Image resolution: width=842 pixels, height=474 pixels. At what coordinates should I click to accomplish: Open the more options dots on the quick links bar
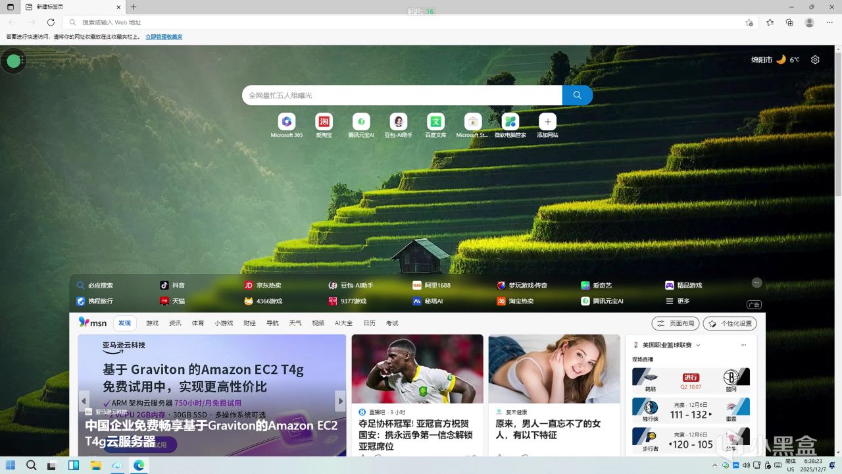point(756,282)
